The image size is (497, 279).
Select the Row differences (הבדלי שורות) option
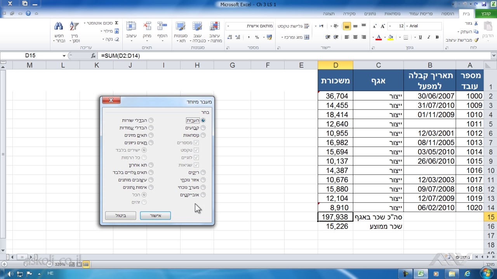(151, 121)
